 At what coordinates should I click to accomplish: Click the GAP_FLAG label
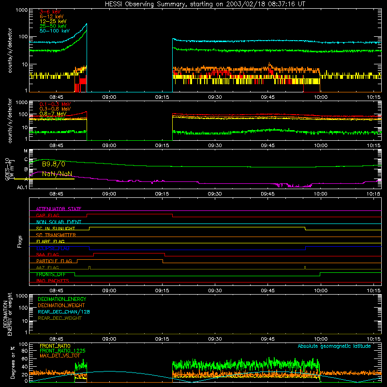[x=47, y=215]
